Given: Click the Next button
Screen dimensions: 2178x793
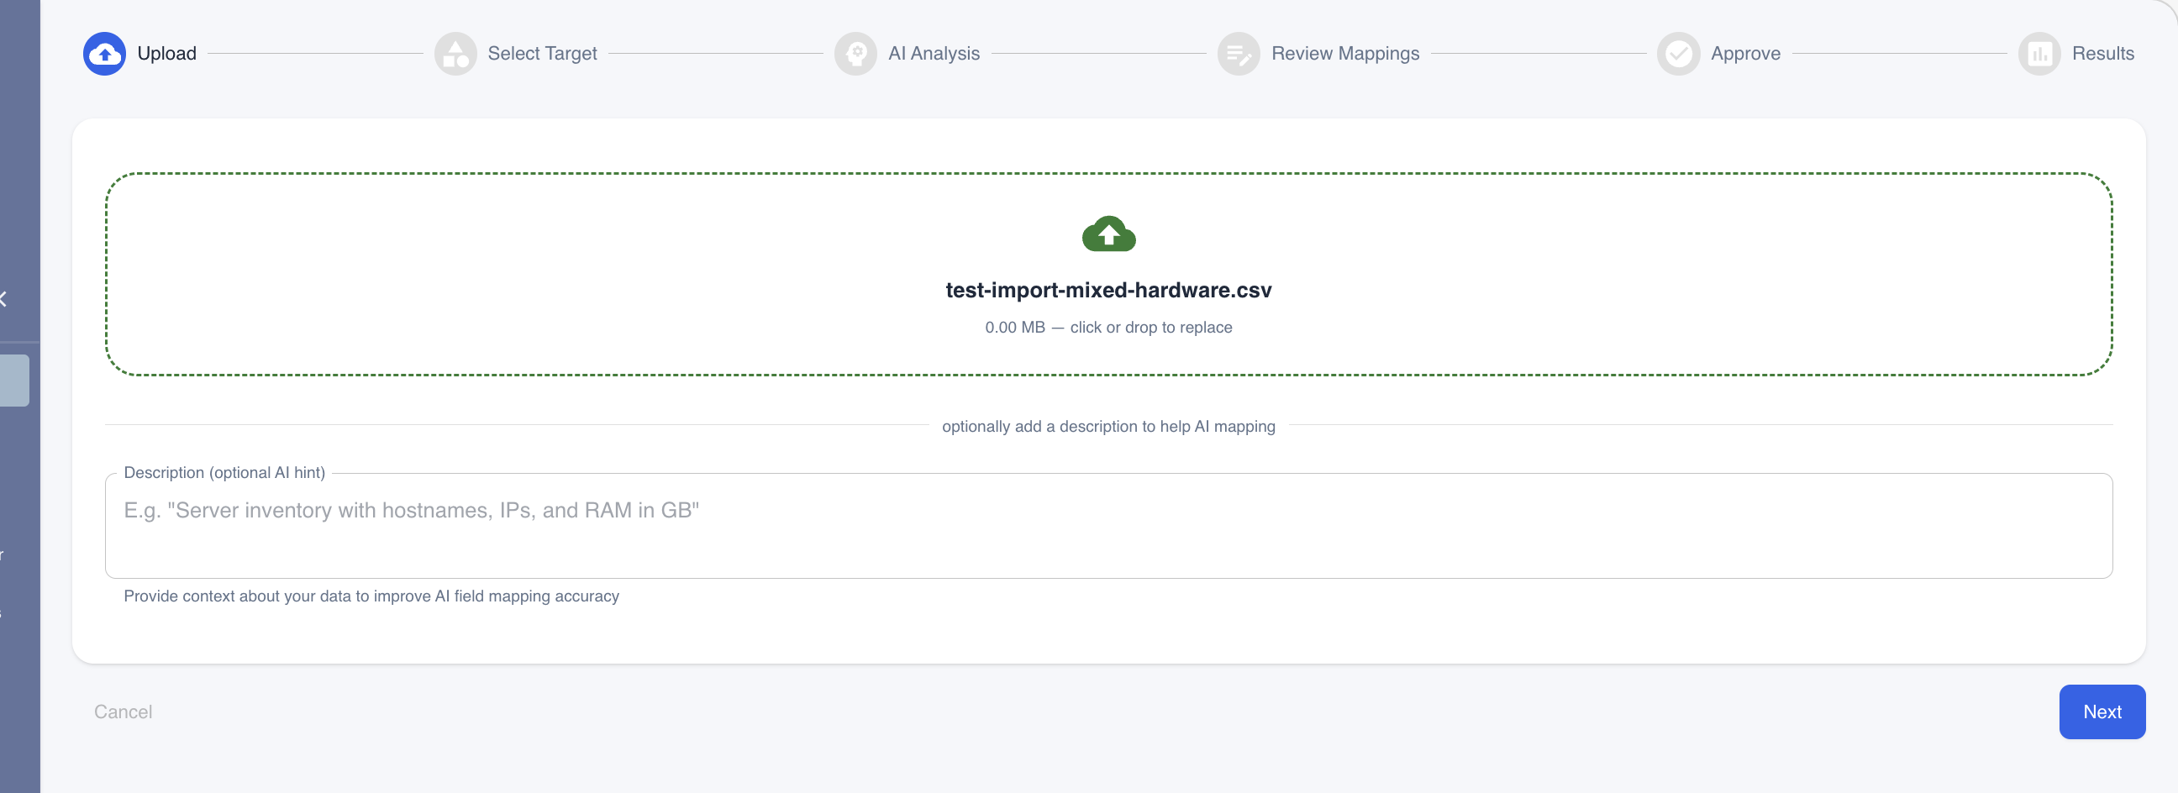Looking at the screenshot, I should (2102, 711).
